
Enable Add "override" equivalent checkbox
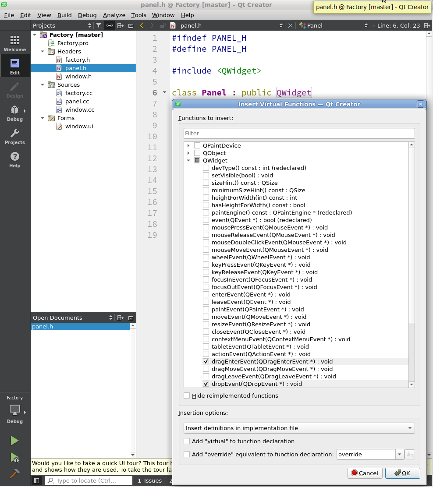pyautogui.click(x=187, y=454)
